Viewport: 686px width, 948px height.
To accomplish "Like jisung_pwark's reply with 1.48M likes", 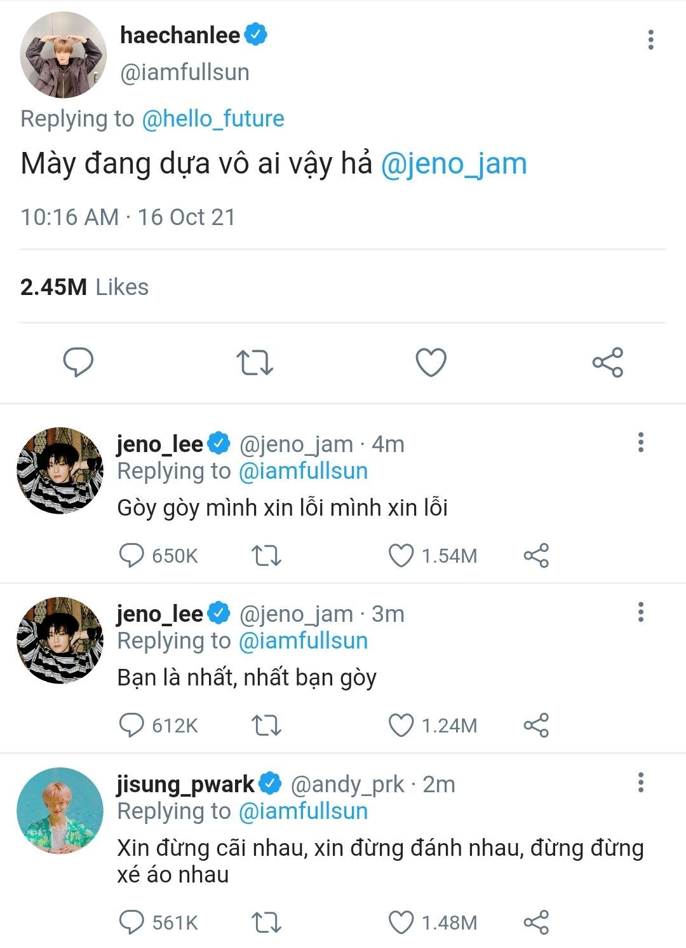I will coord(401,923).
